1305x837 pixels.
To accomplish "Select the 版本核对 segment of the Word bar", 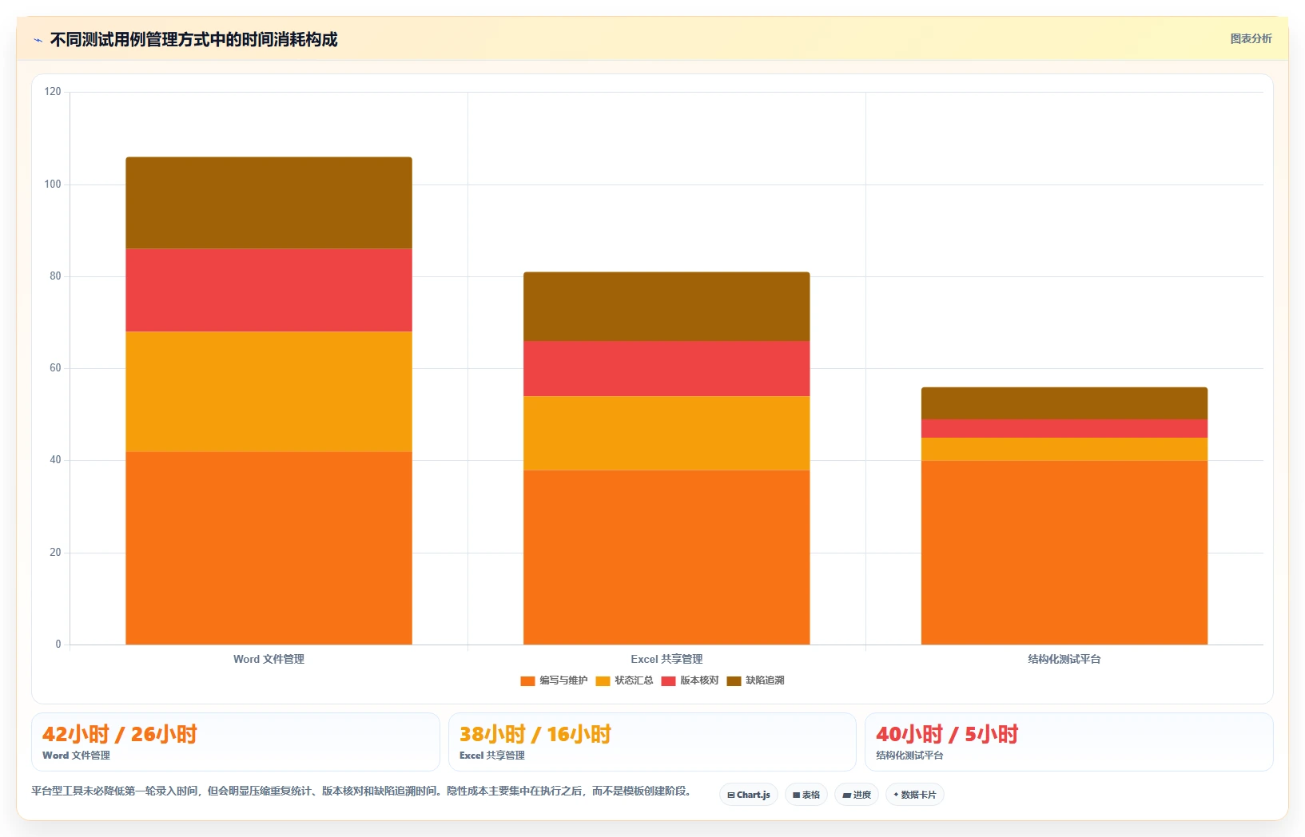I will coord(269,290).
